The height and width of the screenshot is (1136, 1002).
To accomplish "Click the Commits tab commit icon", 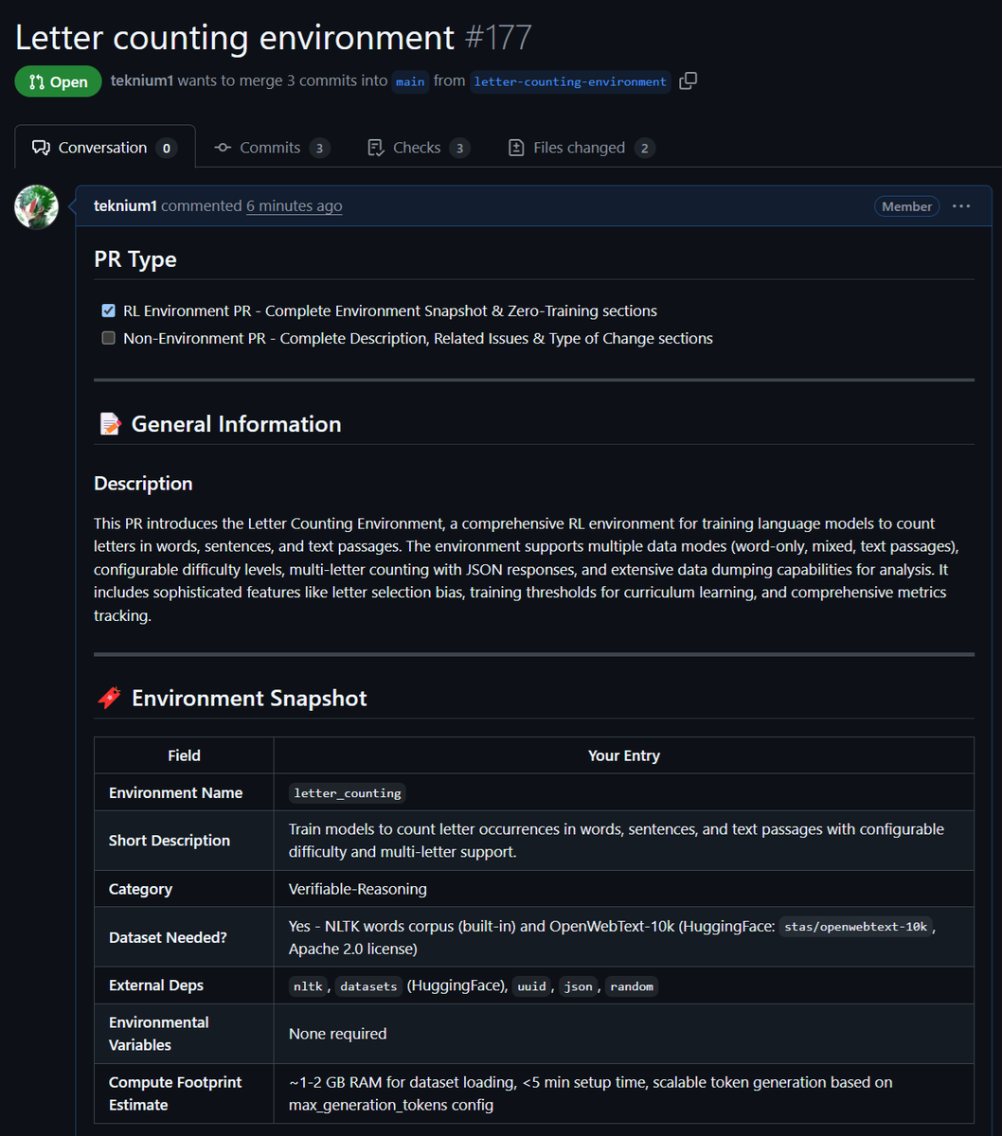I will 223,148.
